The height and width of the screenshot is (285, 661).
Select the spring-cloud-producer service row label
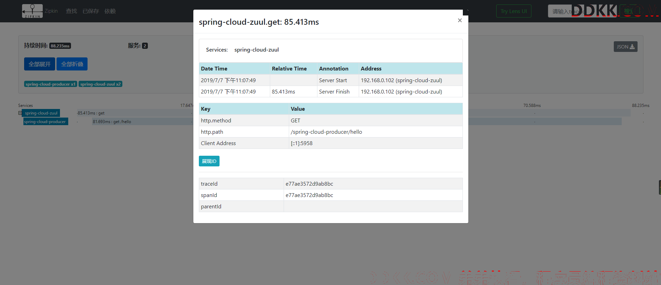point(46,121)
